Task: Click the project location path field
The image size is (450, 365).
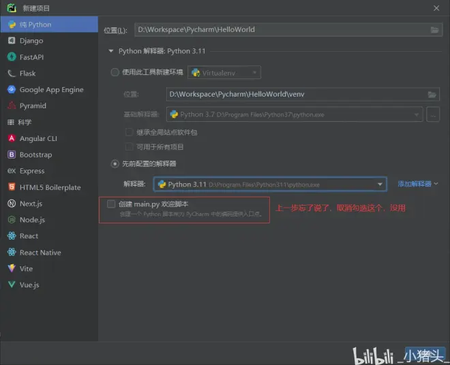Action: pos(280,30)
